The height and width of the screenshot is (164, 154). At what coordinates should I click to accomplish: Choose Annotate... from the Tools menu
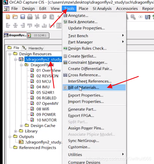tap(94, 15)
